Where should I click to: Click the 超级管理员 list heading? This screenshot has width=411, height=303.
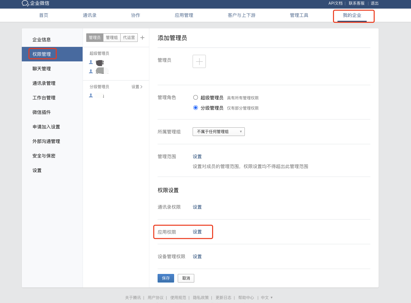click(x=99, y=53)
